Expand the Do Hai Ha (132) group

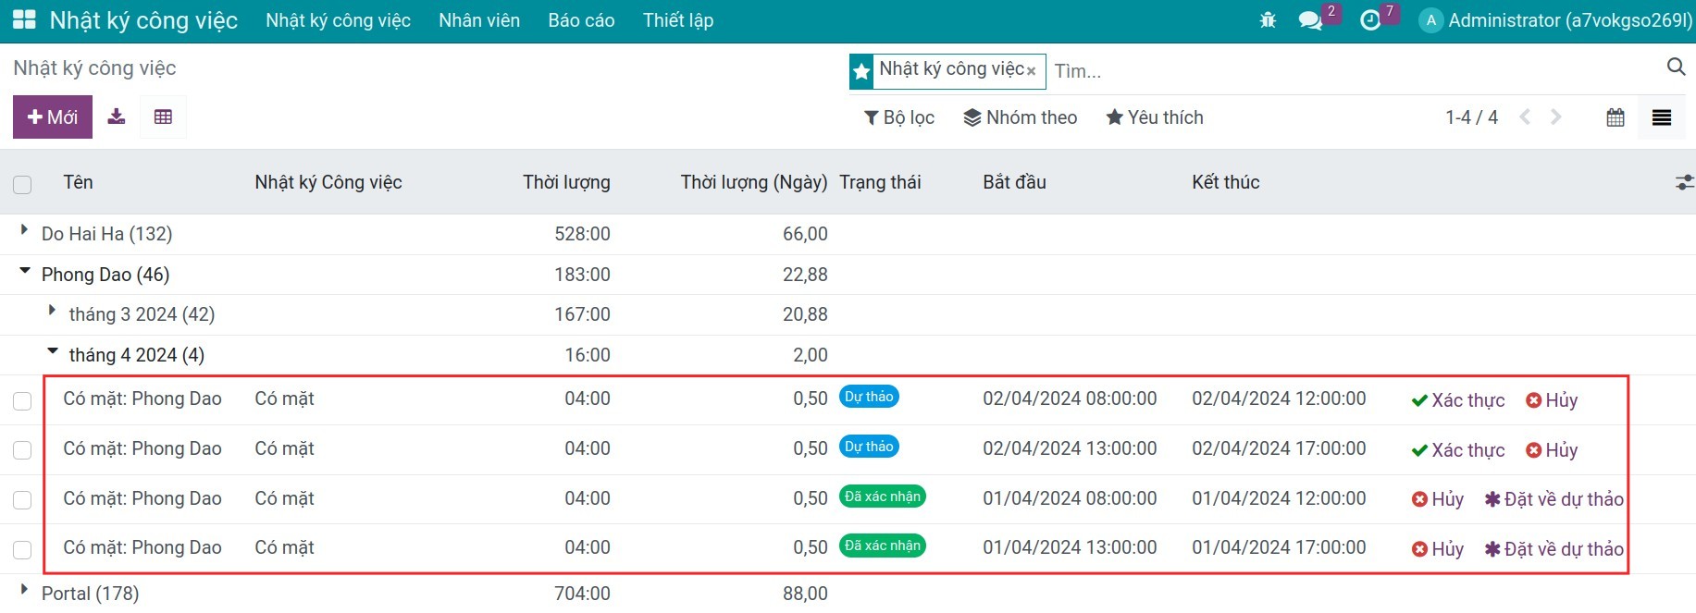click(24, 230)
